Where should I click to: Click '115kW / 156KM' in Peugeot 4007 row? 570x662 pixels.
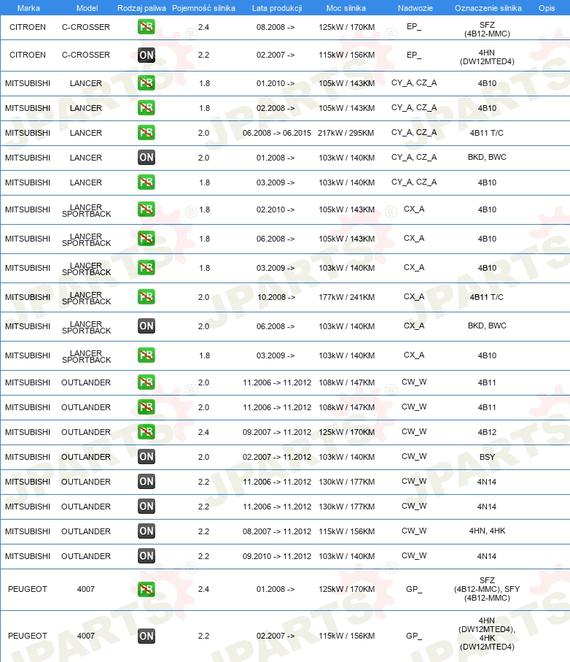point(346,636)
